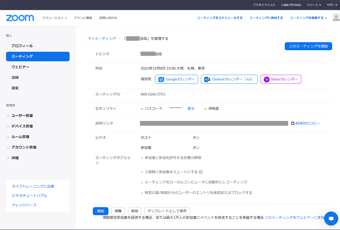Click the Outlook calendar icon
Image resolution: width=340 pixels, height=230 pixels.
pos(207,79)
